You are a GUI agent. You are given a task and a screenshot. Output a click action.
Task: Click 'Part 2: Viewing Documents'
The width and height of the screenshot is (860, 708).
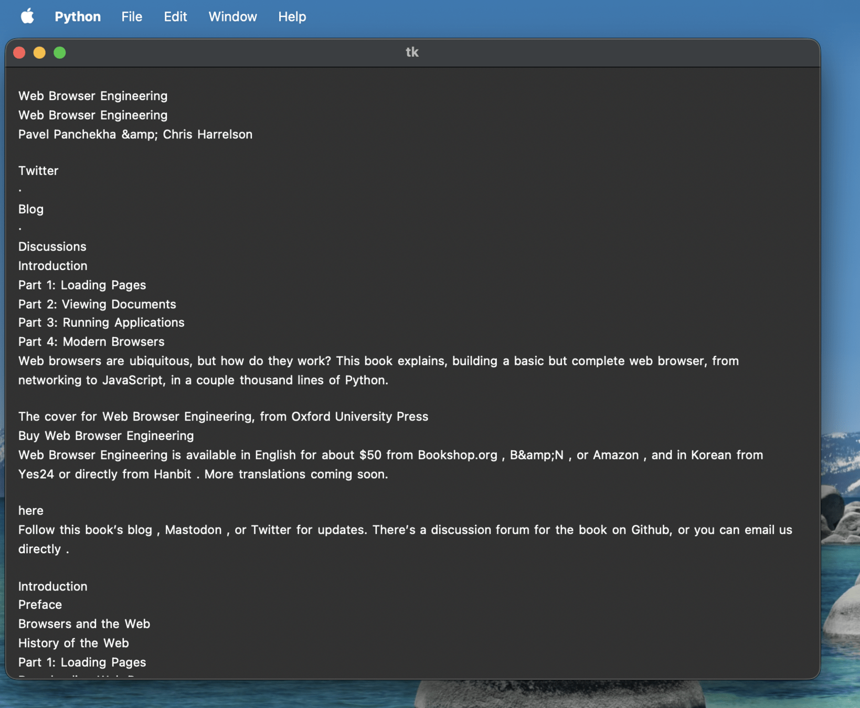click(97, 304)
